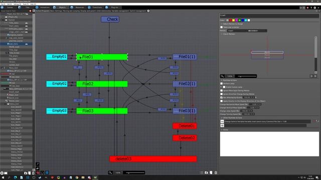Click the canvas toolbar trash delete icon

216,172
